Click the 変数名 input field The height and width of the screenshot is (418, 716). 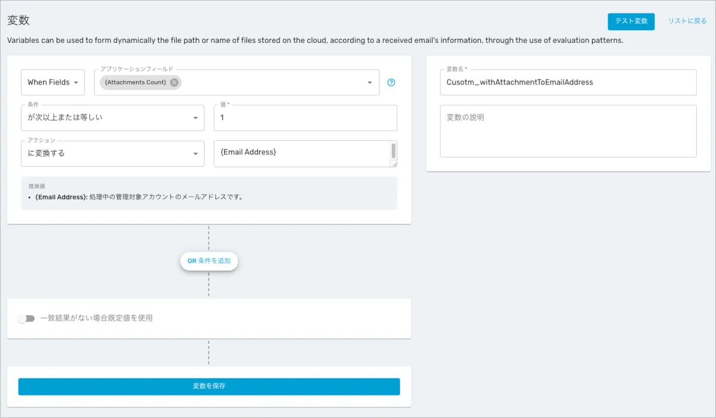point(568,82)
